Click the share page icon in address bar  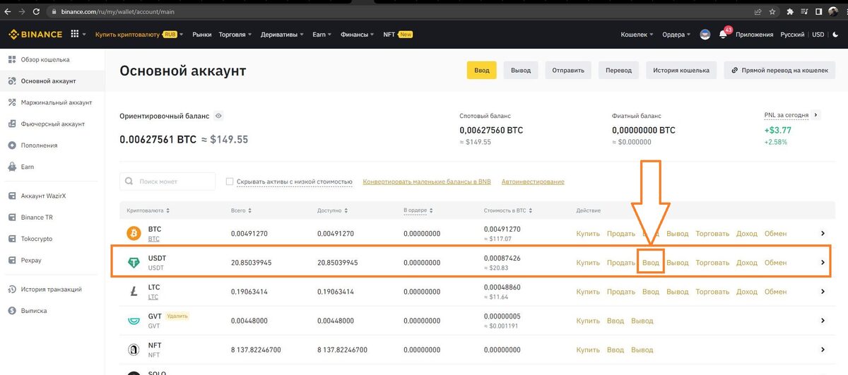[x=758, y=11]
